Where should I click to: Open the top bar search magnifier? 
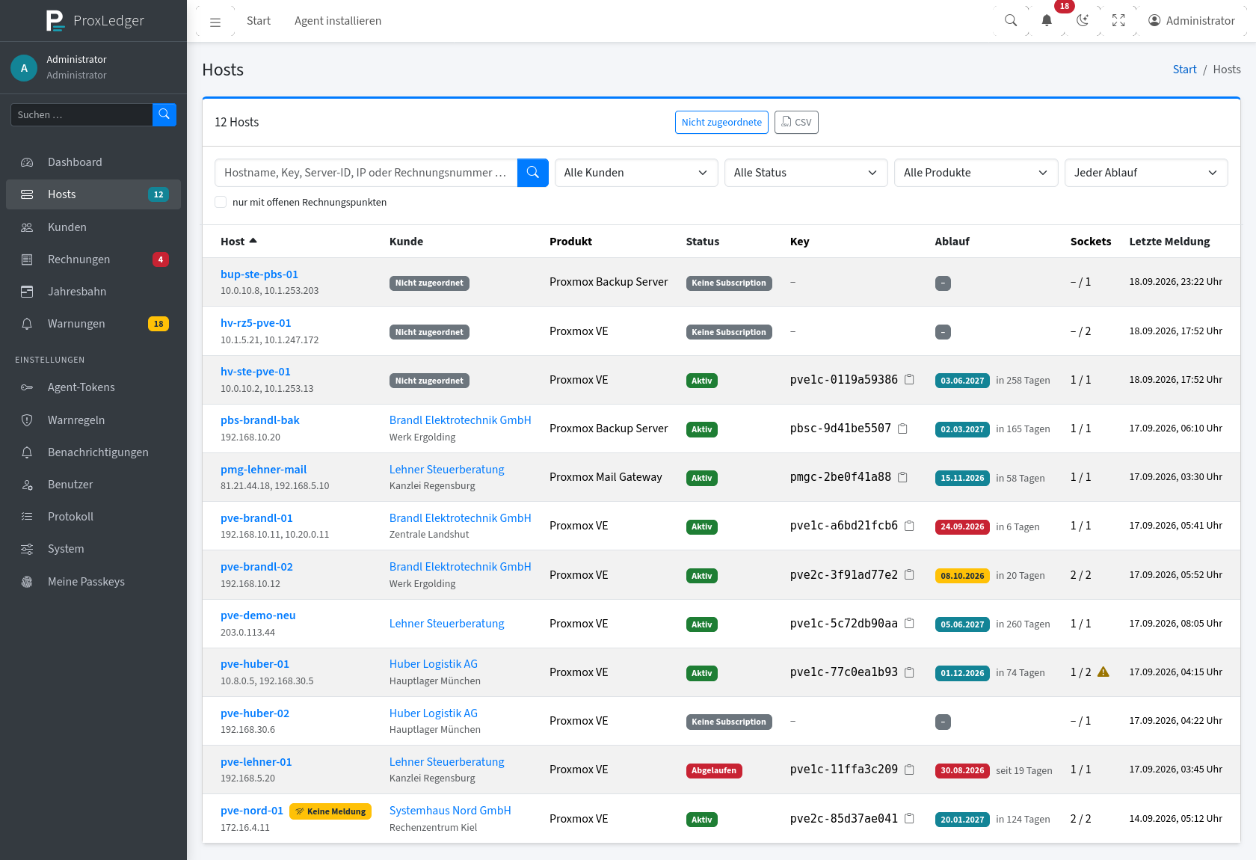coord(1011,21)
